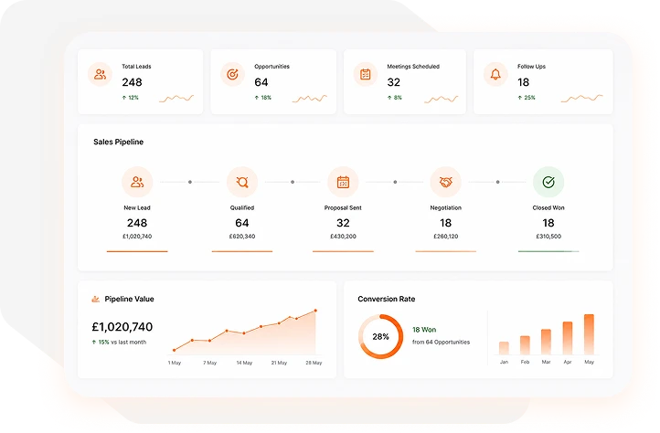Click the Total Leads value 248
Viewport: 660px width, 433px height.
132,82
